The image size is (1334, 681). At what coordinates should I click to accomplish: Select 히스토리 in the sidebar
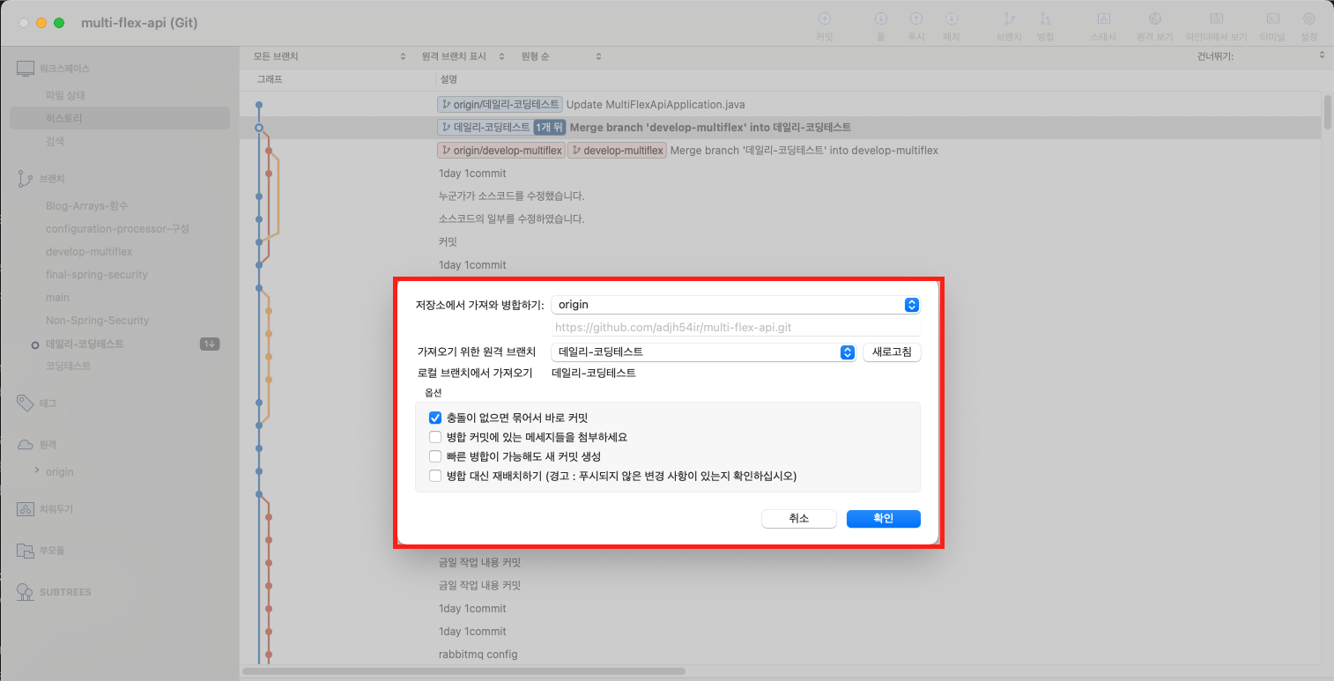tap(120, 118)
